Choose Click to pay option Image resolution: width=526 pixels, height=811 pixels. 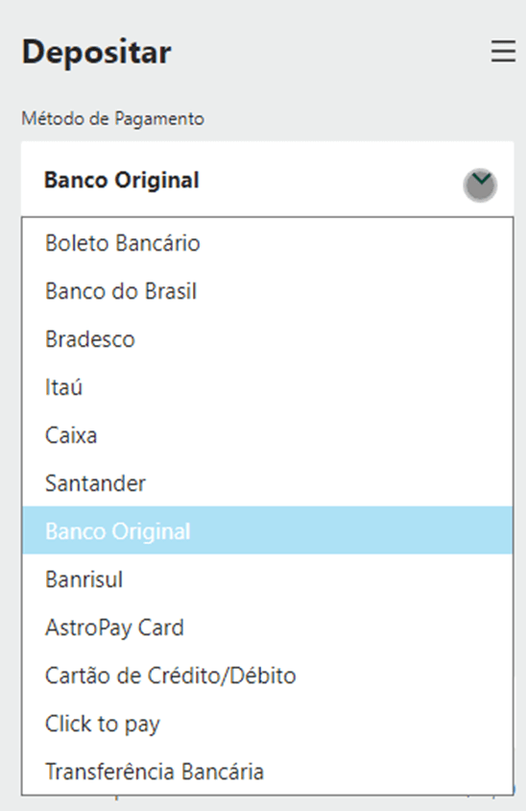tap(268, 724)
